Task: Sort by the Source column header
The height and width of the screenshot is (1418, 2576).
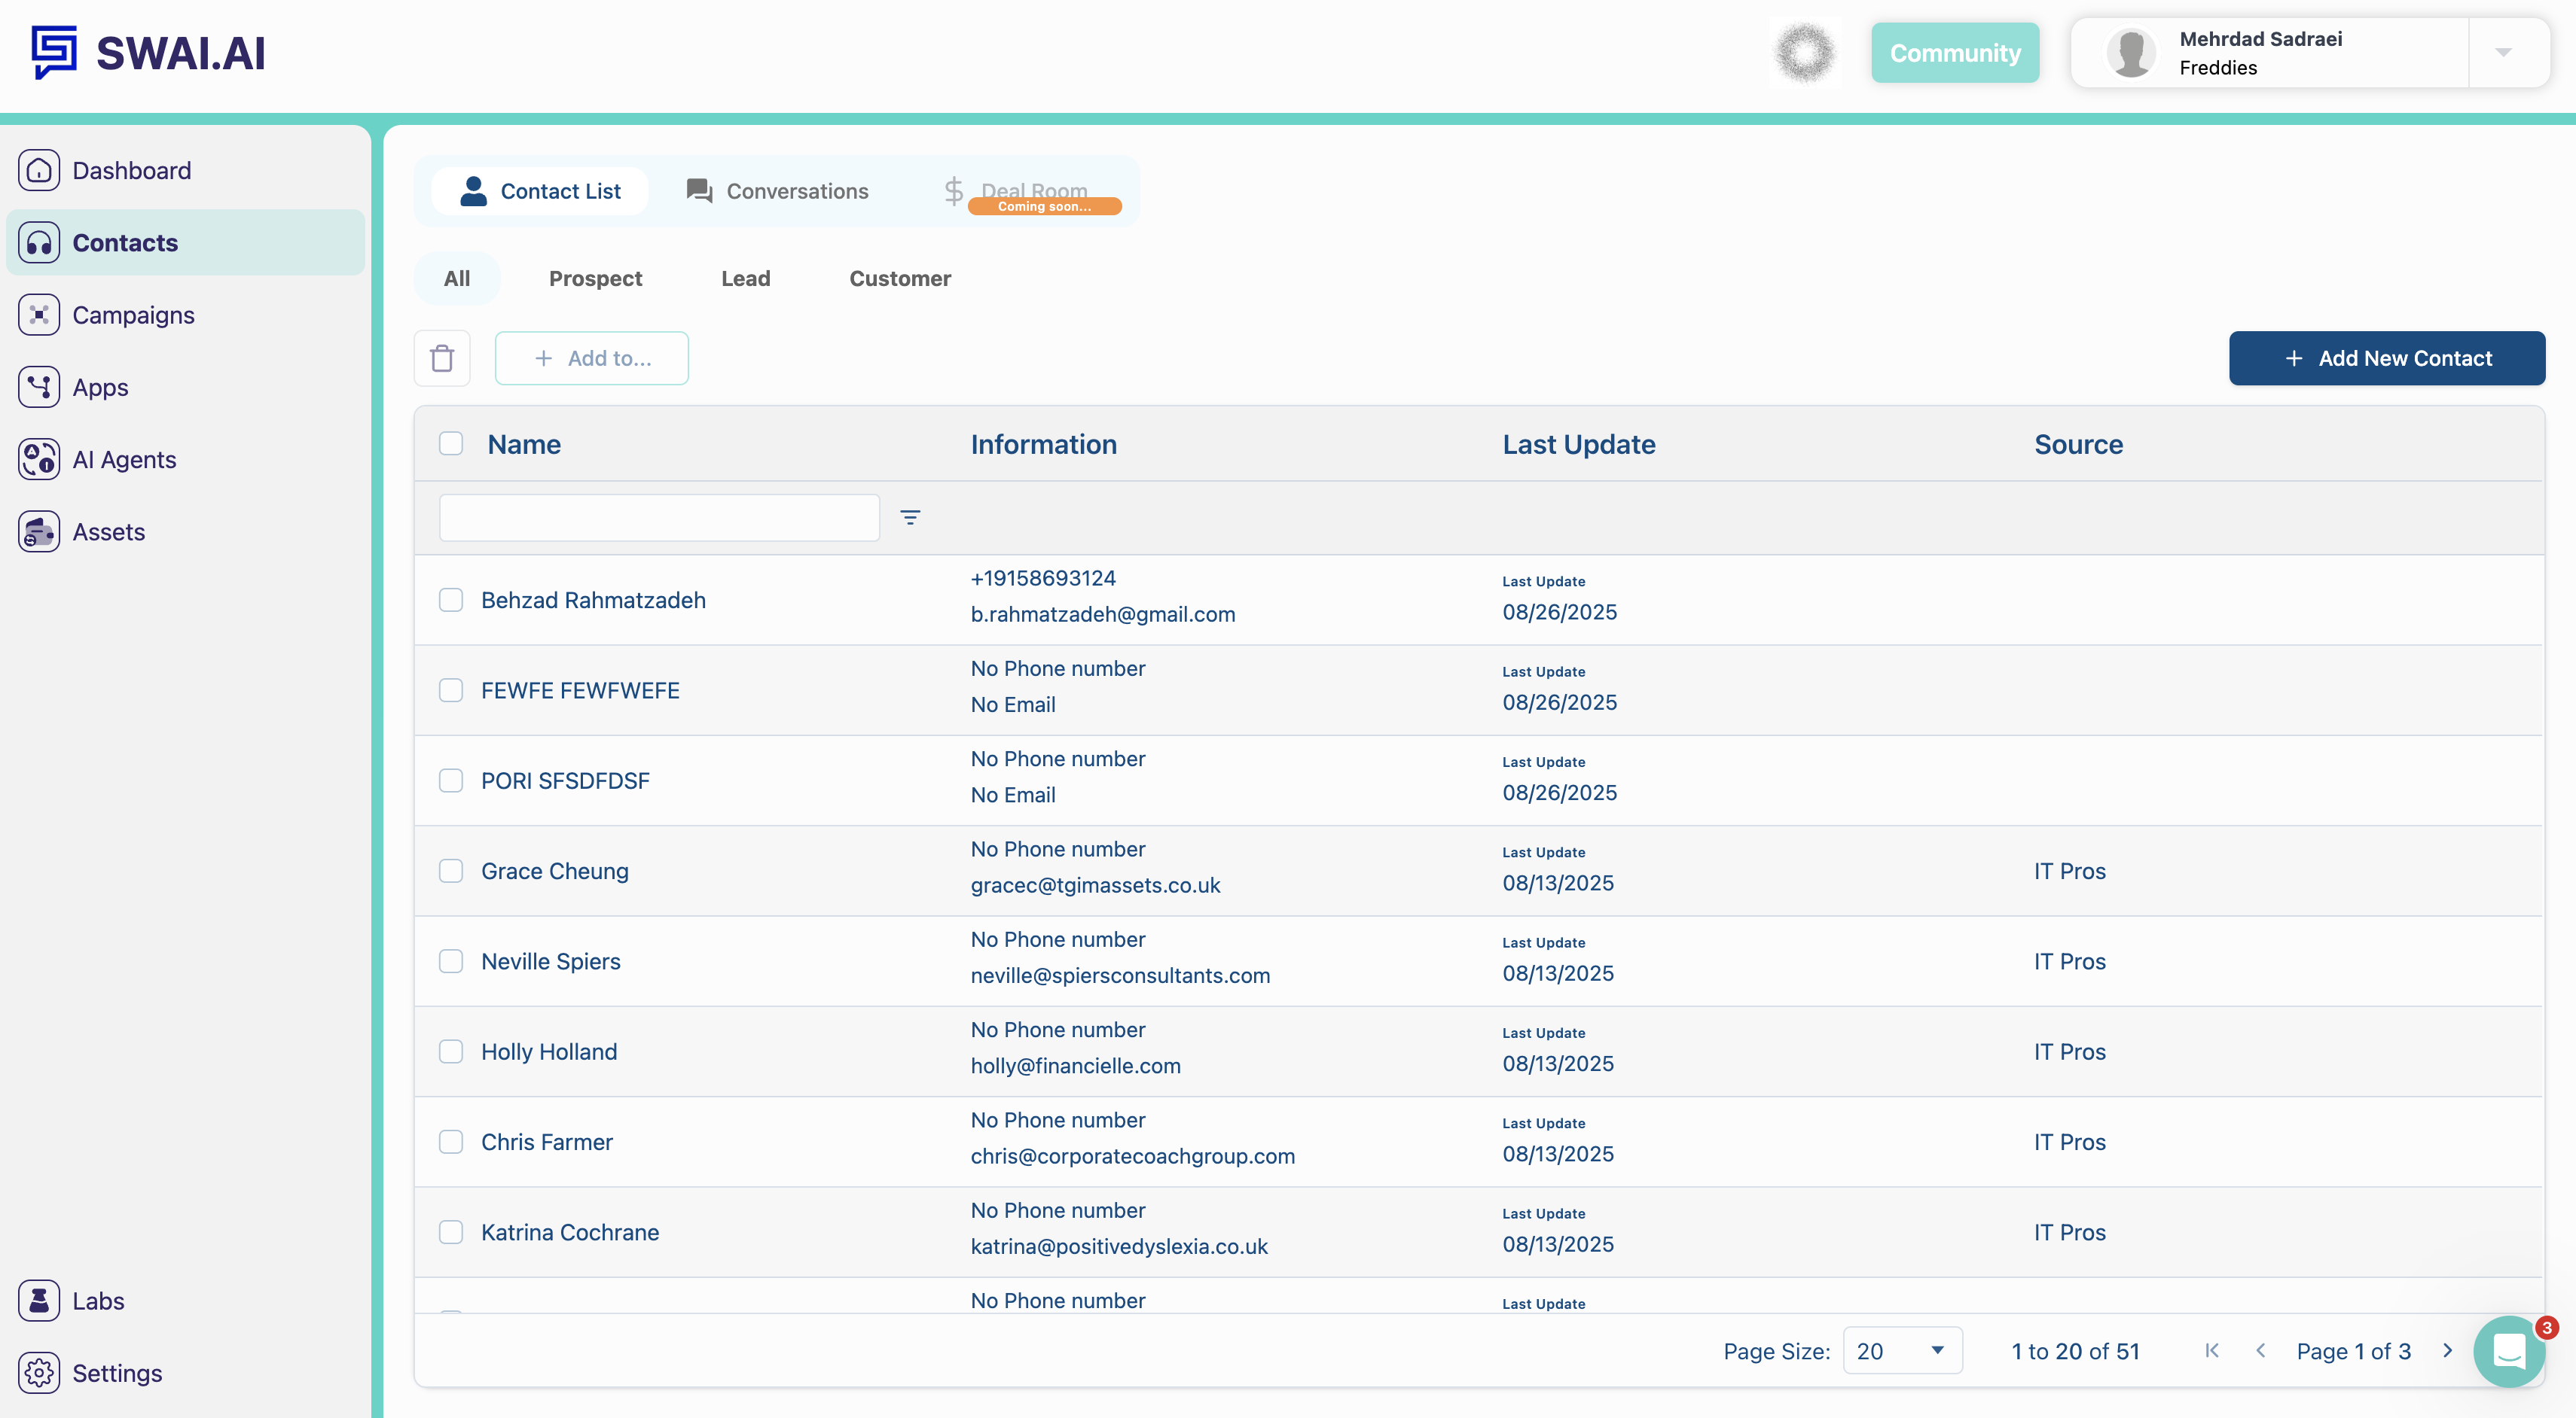Action: (2078, 445)
